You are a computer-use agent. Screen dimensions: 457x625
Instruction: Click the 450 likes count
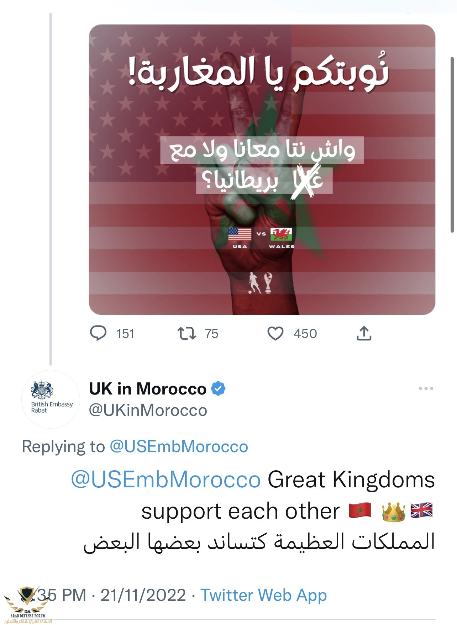[x=305, y=334]
